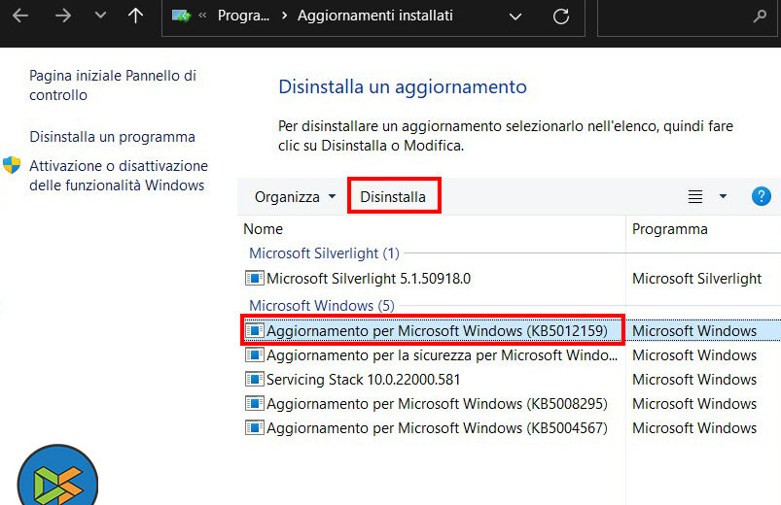Click the magnifier search icon

point(760,17)
